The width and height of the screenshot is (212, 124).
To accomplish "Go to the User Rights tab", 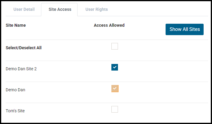I will (x=96, y=9).
